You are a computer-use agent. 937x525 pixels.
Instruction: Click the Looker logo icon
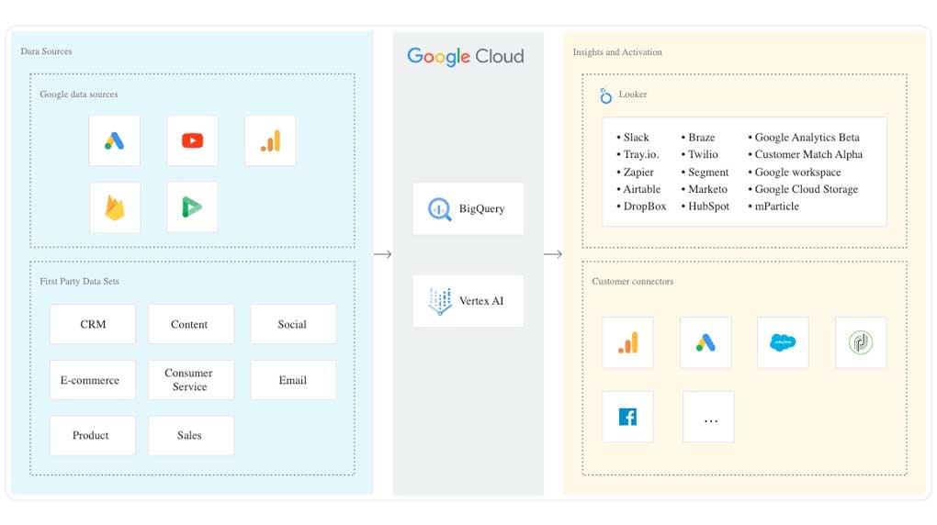coord(605,95)
